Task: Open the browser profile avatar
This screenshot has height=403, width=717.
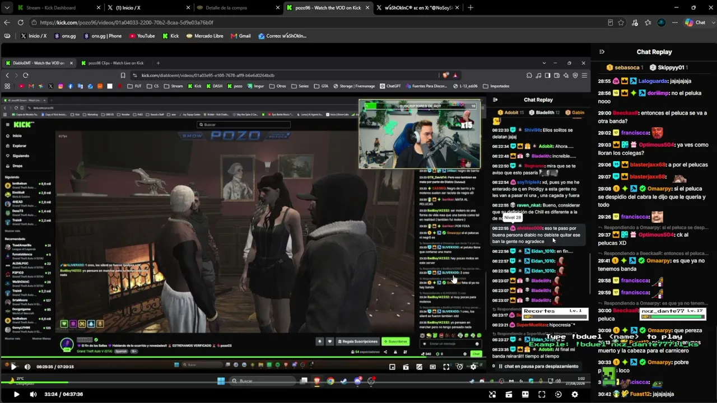Action: tap(662, 22)
